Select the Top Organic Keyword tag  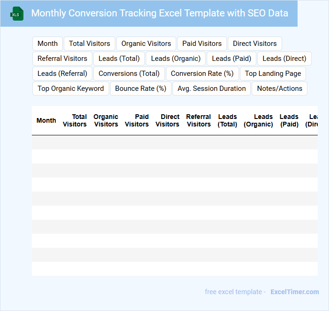(71, 89)
